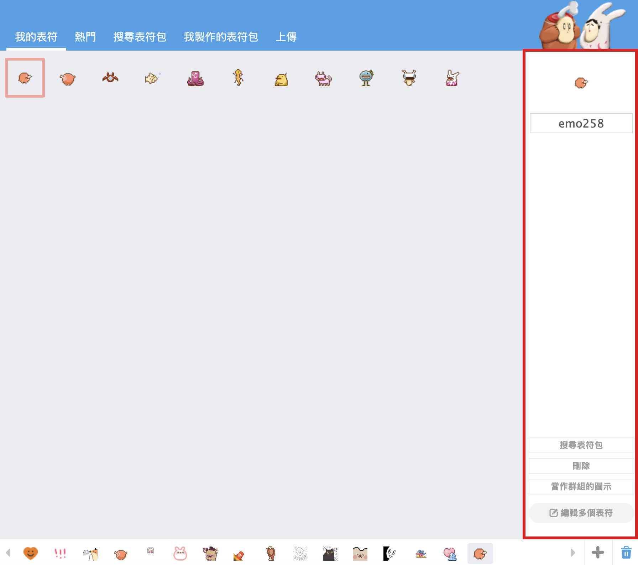Open the fox and mouse emoticon group
This screenshot has height=565, width=638.
point(90,554)
